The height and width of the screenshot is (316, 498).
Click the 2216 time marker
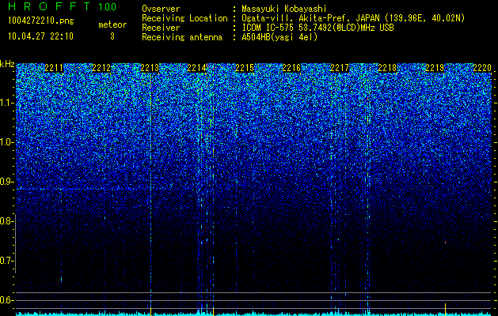291,68
